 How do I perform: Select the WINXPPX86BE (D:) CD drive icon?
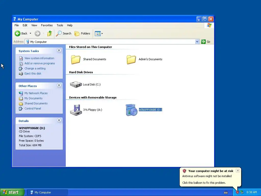click(x=131, y=110)
